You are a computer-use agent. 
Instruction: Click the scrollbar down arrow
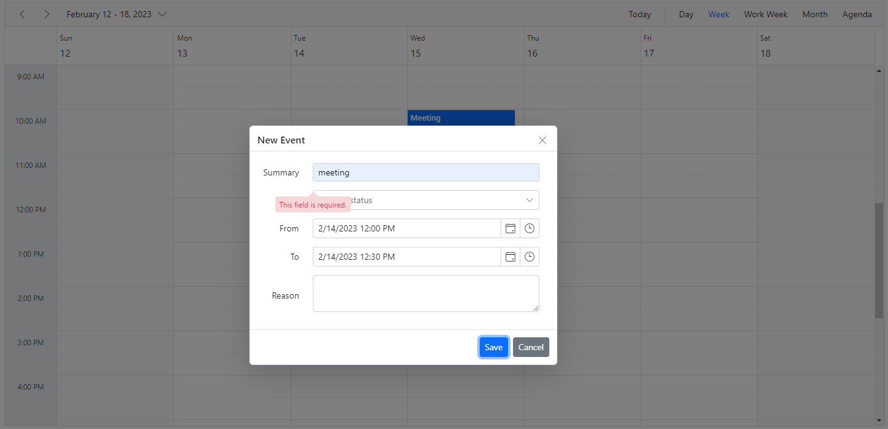pyautogui.click(x=879, y=420)
